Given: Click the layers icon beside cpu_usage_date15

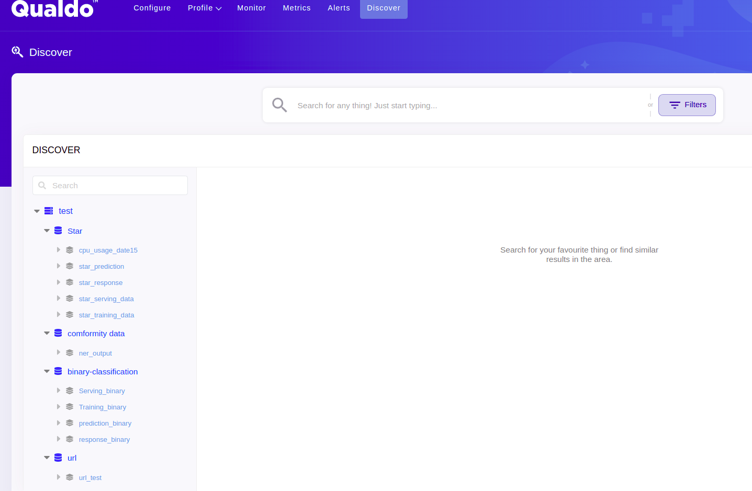Looking at the screenshot, I should (x=70, y=250).
